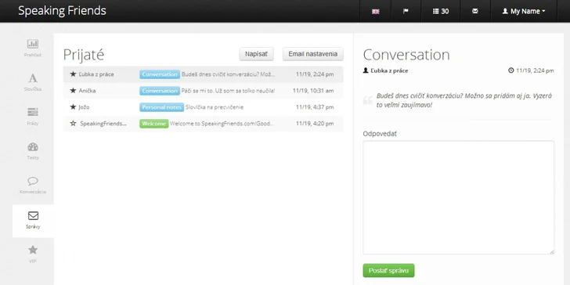
Task: Click into the Odpovedať reply text area
Action: coord(458,197)
